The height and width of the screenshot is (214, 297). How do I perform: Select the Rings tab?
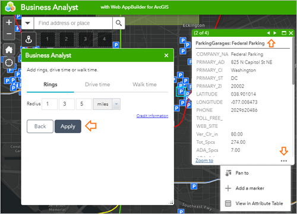coord(50,84)
